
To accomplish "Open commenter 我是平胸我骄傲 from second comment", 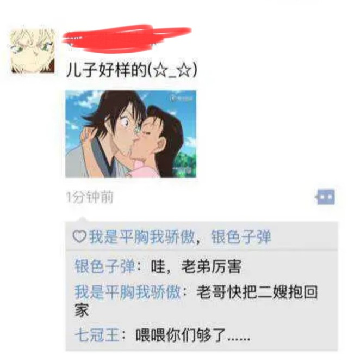I will 127,292.
